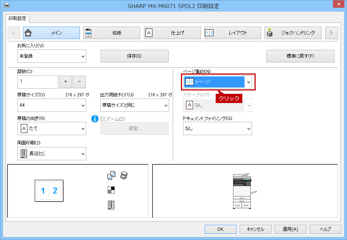
Task: Click the database icon on ジョブハンドリング tab
Action: pyautogui.click(x=270, y=32)
